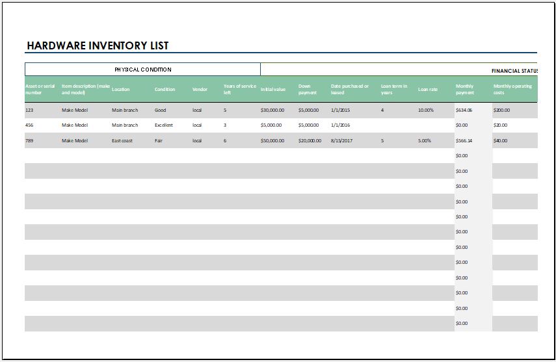Viewport: 556px width, 362px height.
Task: Select purchase date 8/15/2017
Action: pyautogui.click(x=342, y=141)
